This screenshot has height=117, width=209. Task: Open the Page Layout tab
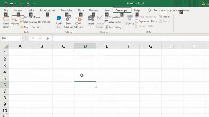point(47,10)
